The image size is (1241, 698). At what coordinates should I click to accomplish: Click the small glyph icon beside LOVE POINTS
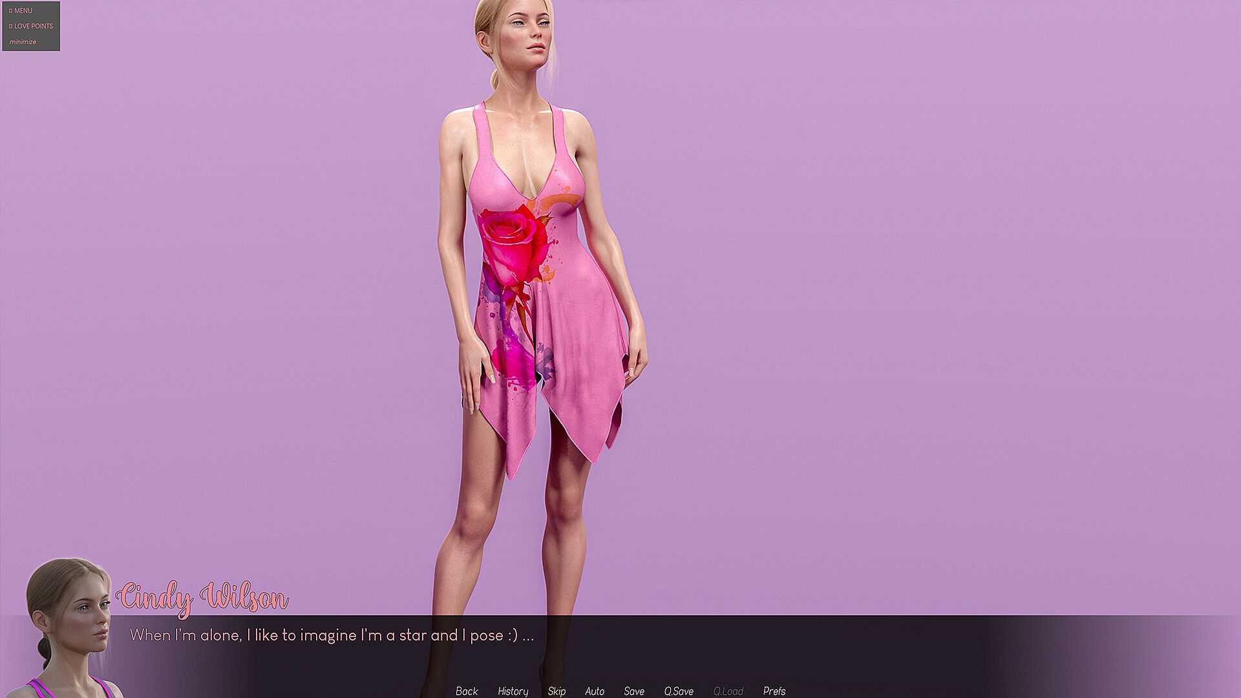10,26
